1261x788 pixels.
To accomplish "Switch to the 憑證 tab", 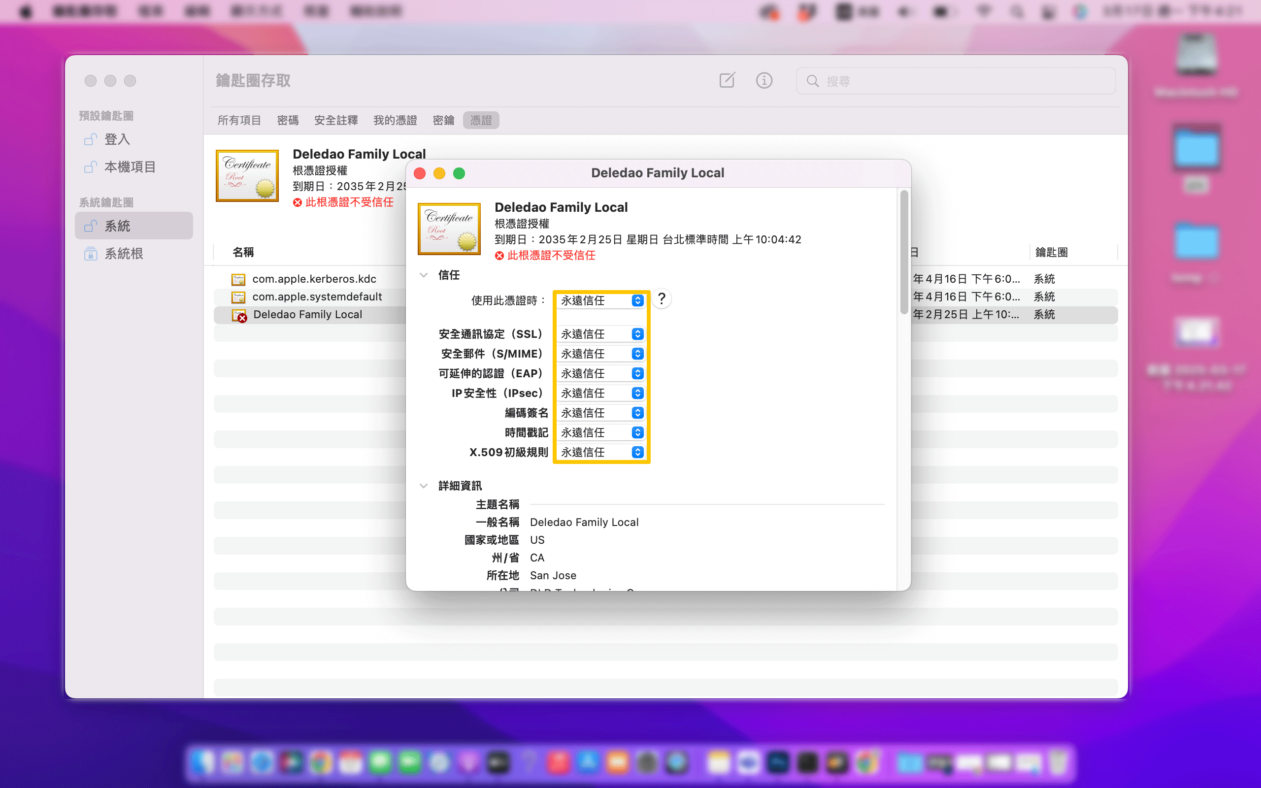I will [481, 120].
